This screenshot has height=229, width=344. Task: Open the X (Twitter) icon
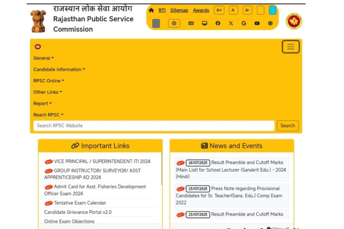click(231, 23)
